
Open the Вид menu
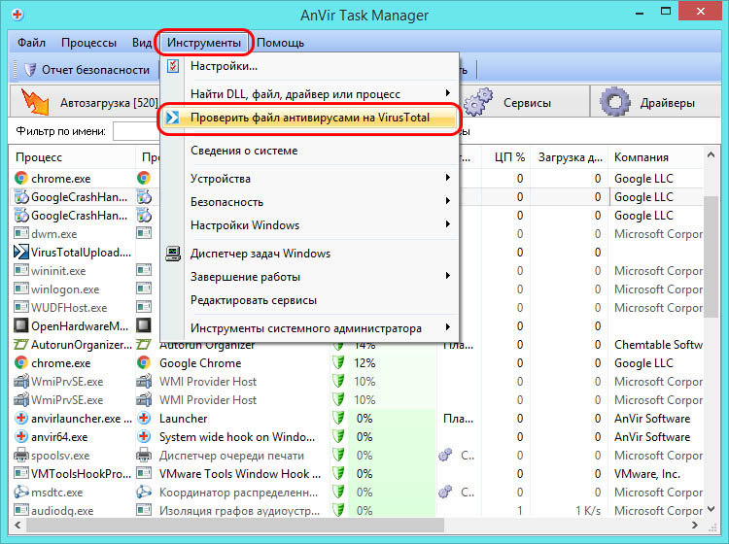click(x=141, y=43)
